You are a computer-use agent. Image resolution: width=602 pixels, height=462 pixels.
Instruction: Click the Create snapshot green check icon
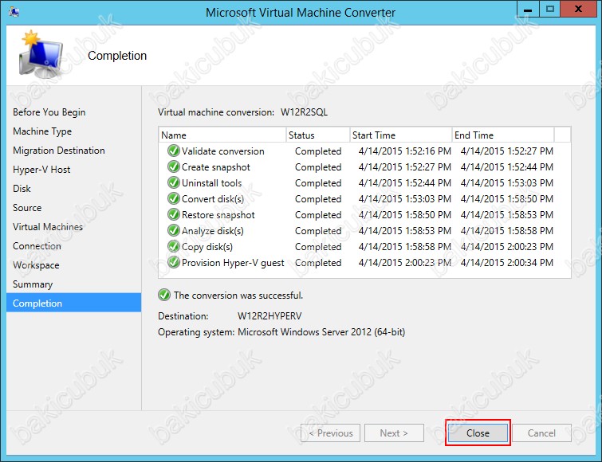point(174,166)
